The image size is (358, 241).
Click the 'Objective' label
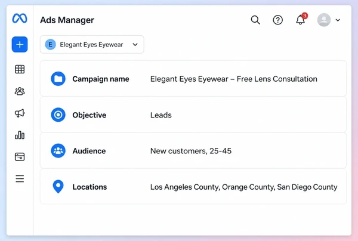(x=89, y=115)
